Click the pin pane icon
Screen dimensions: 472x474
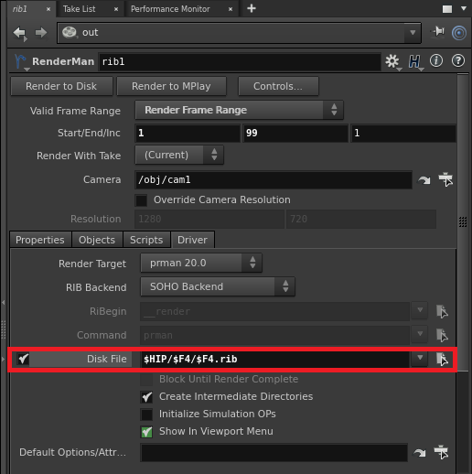[x=438, y=32]
